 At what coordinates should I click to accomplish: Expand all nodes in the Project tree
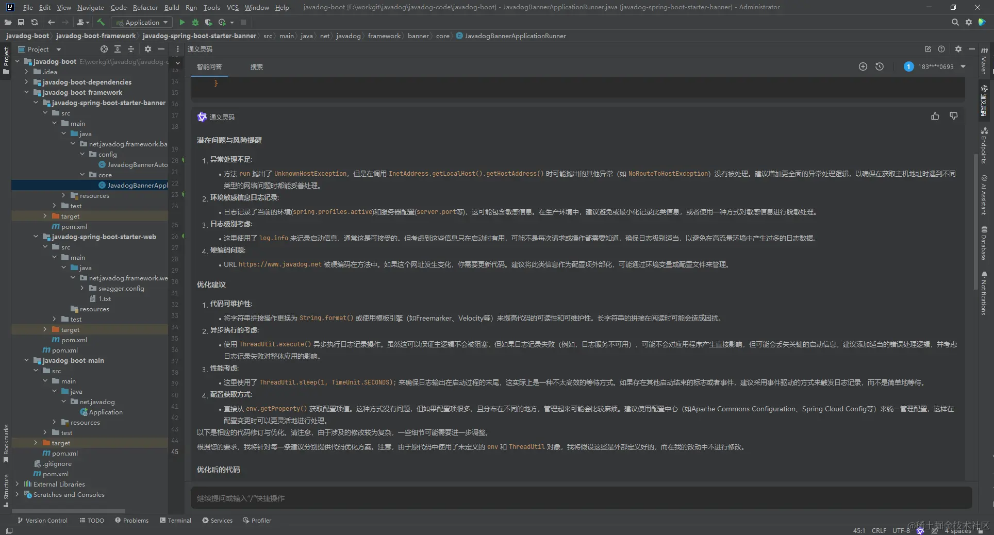pyautogui.click(x=118, y=49)
